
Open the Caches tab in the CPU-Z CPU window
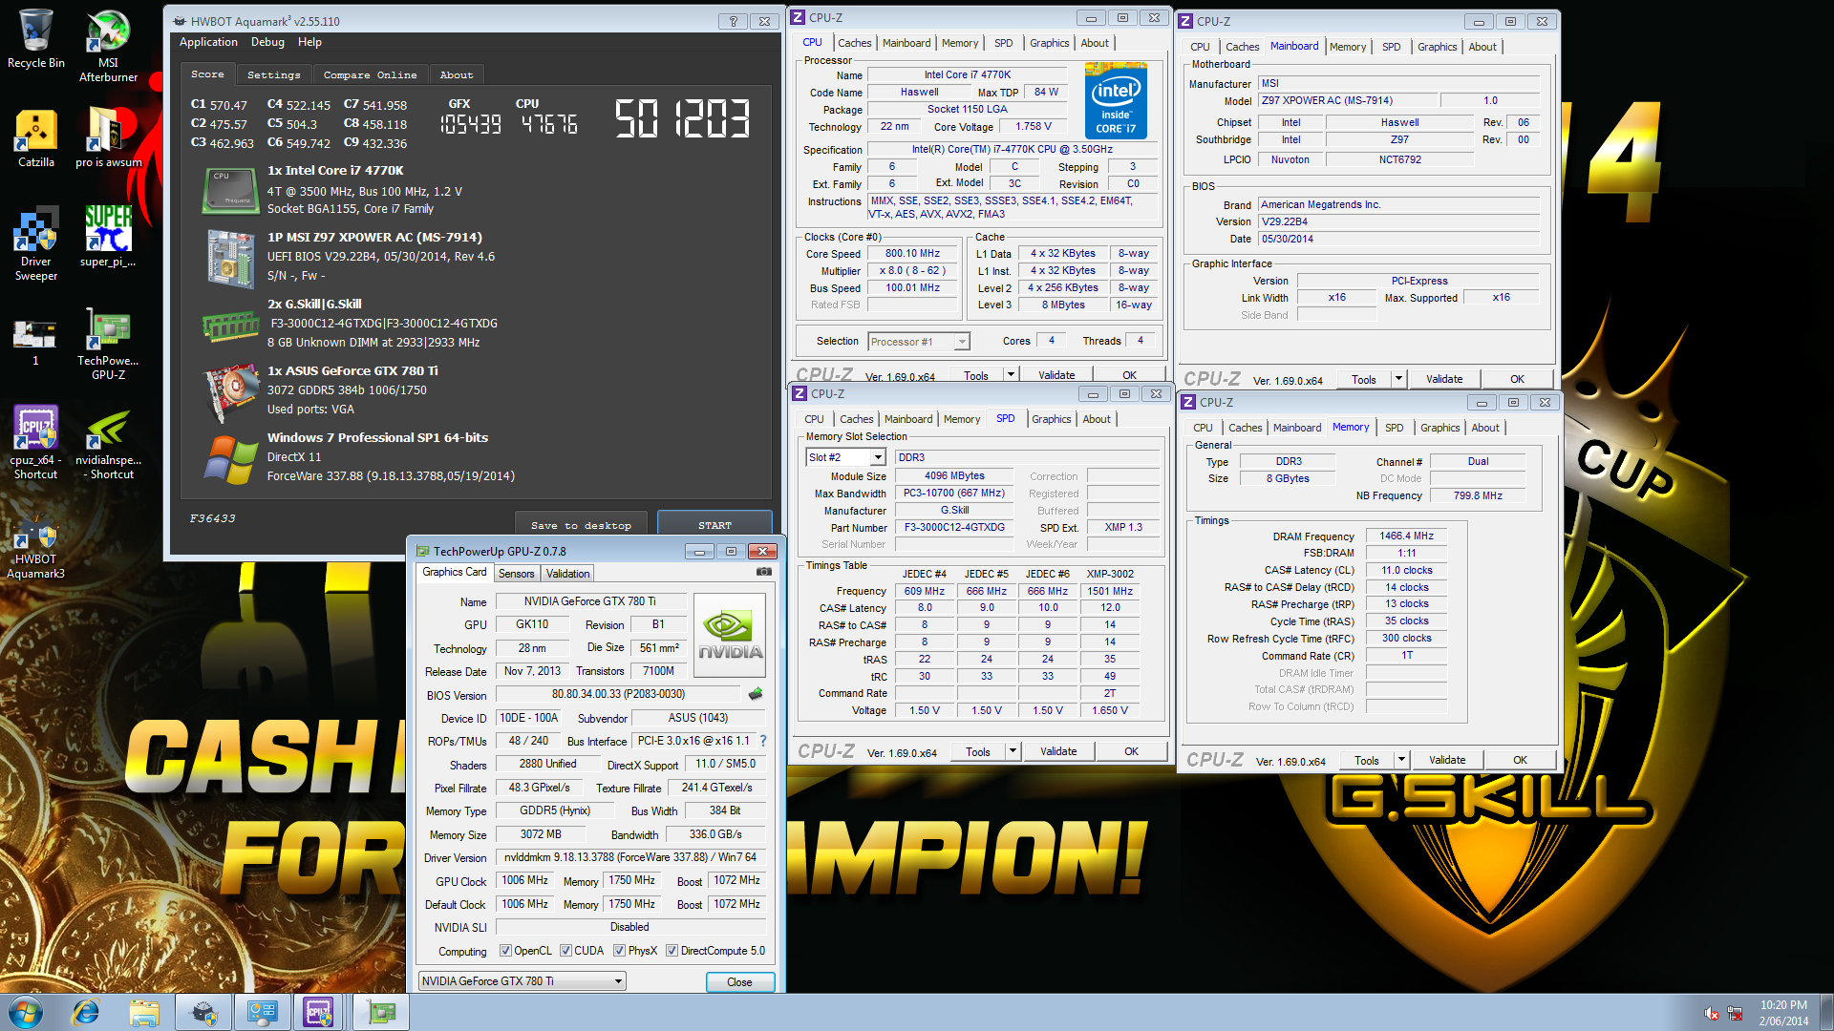[x=854, y=43]
